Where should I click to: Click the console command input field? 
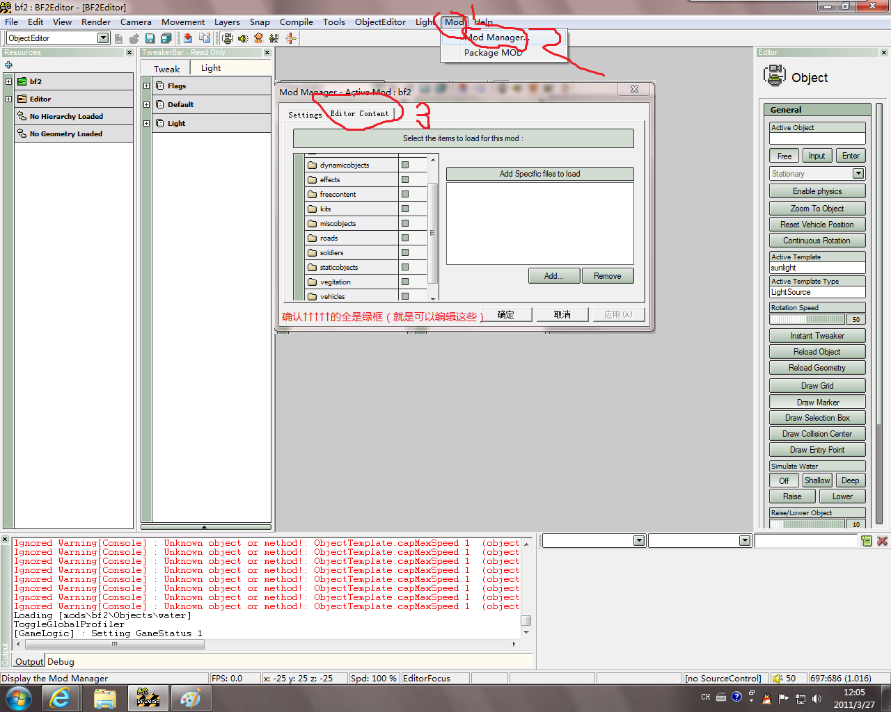[806, 540]
